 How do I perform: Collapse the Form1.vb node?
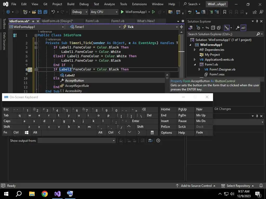tap(195, 65)
